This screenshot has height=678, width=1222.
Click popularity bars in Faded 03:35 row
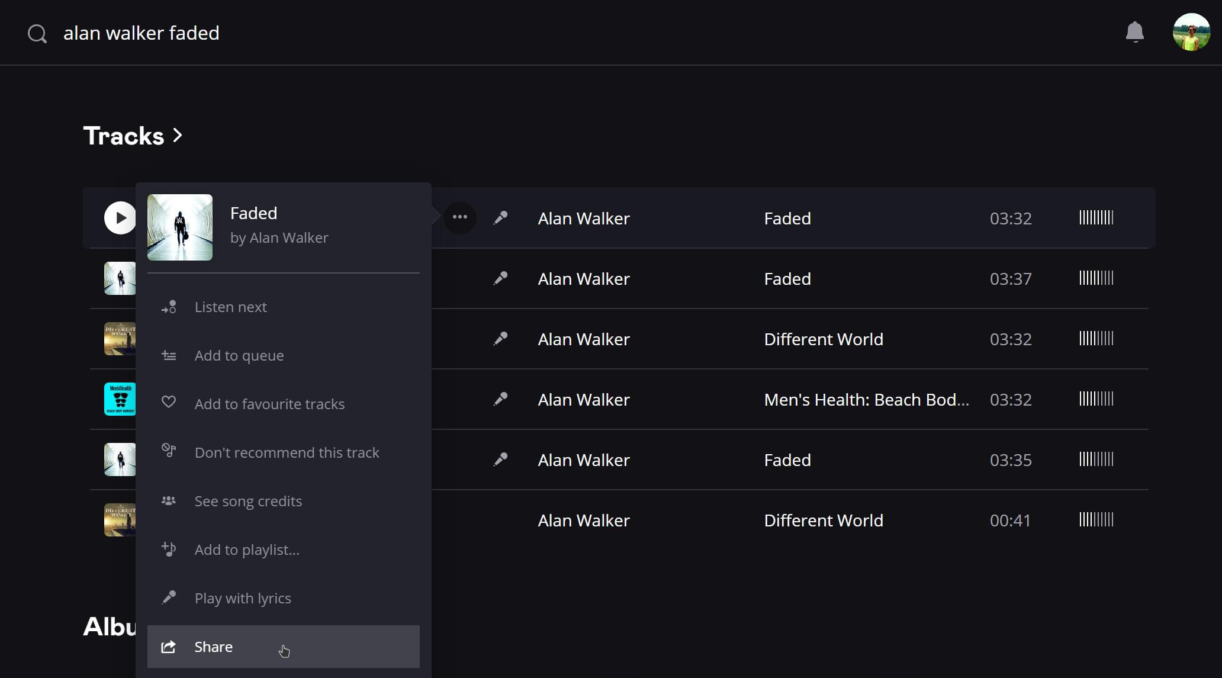pos(1096,459)
